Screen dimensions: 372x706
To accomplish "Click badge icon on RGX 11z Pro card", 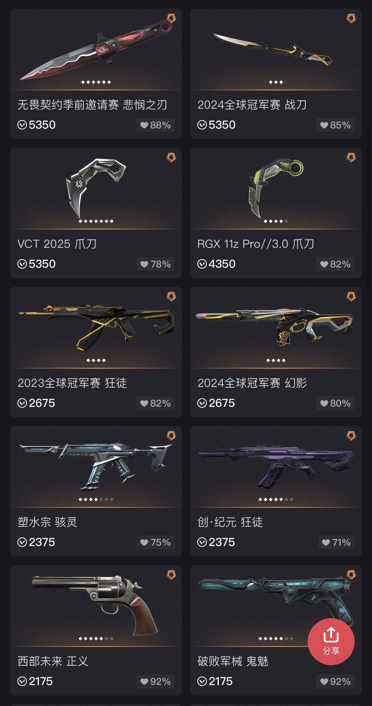I will click(351, 157).
